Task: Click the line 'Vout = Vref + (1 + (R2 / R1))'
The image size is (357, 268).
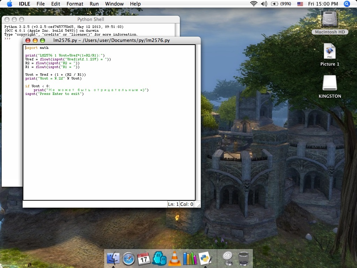Action: coord(55,75)
